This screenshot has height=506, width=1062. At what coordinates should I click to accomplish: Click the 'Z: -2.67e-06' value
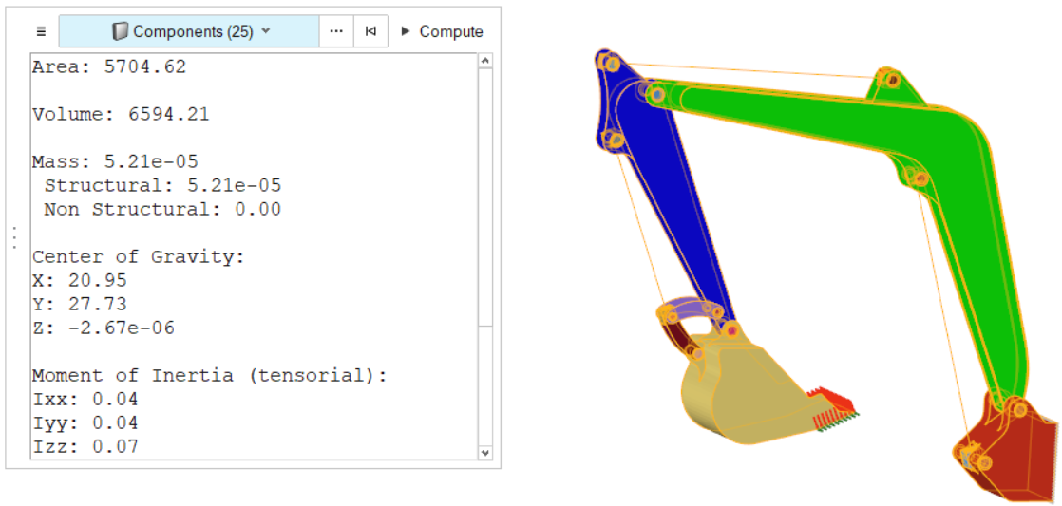click(104, 328)
